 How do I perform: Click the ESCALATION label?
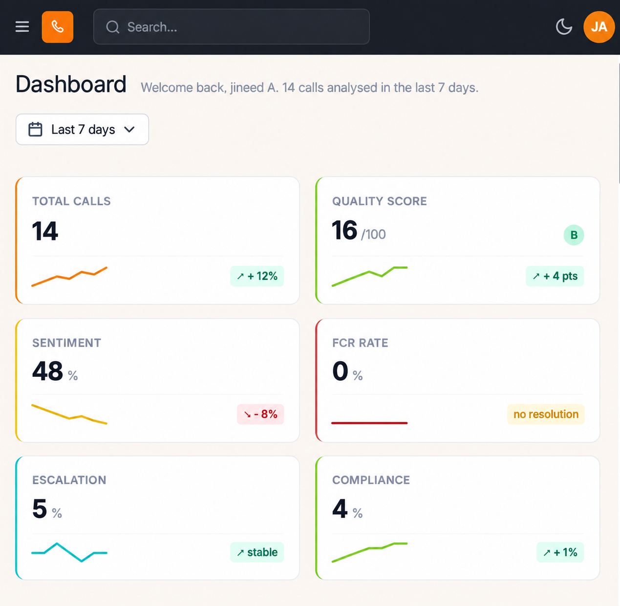click(x=69, y=480)
